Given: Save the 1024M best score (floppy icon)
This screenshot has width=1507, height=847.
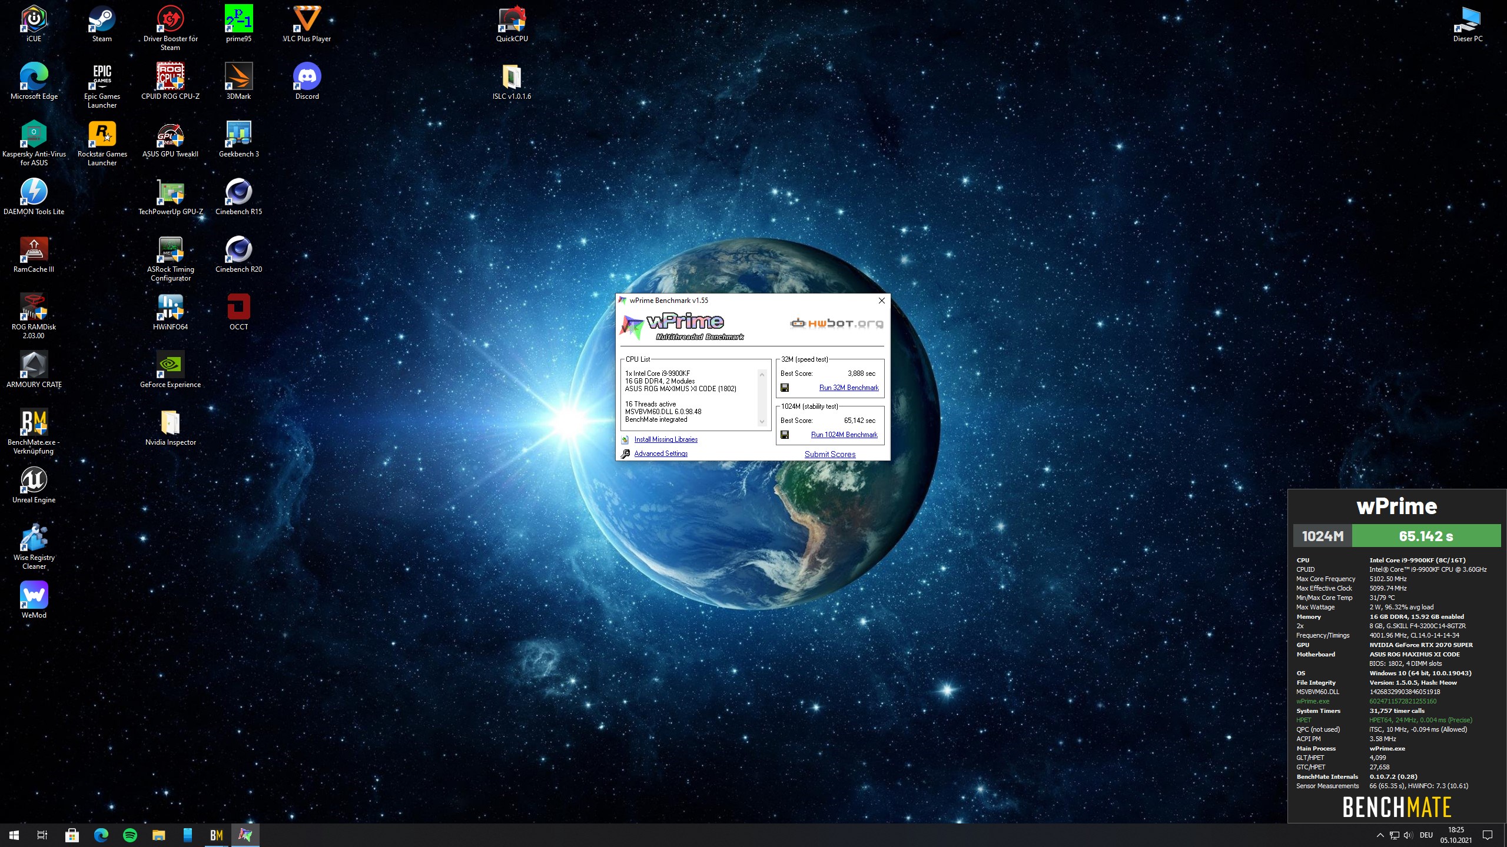Looking at the screenshot, I should pyautogui.click(x=784, y=435).
